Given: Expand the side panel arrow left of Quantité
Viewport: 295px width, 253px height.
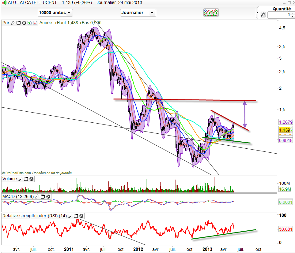Looking at the screenshot, I should tap(257, 13).
